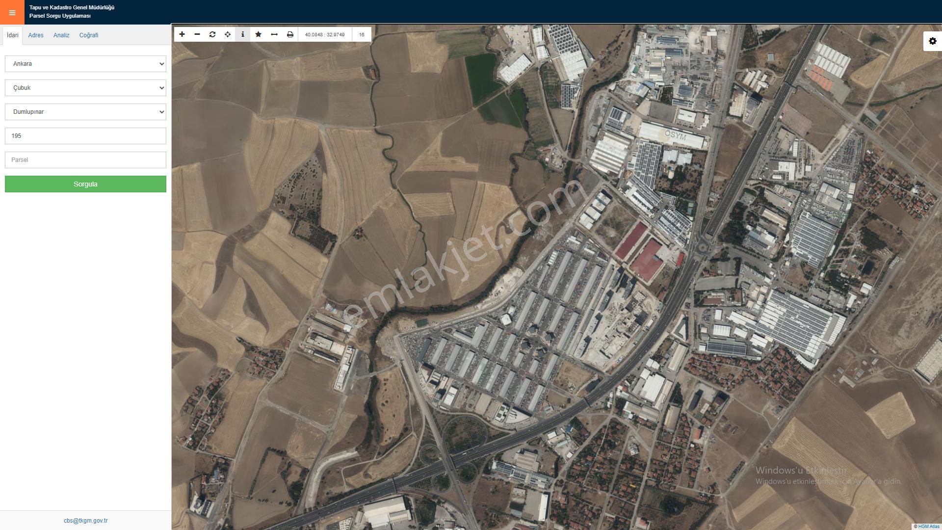Print the map with printer icon
Viewport: 942px width, 530px height.
(290, 34)
